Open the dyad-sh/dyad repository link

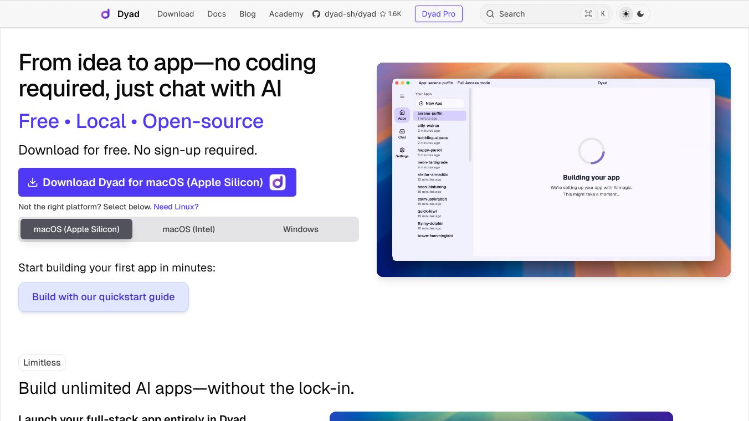(x=350, y=14)
